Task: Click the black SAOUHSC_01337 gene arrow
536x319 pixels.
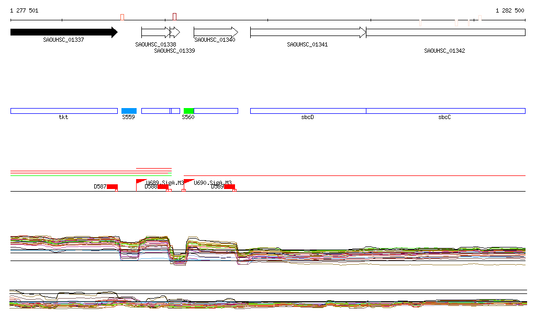Action: click(63, 32)
